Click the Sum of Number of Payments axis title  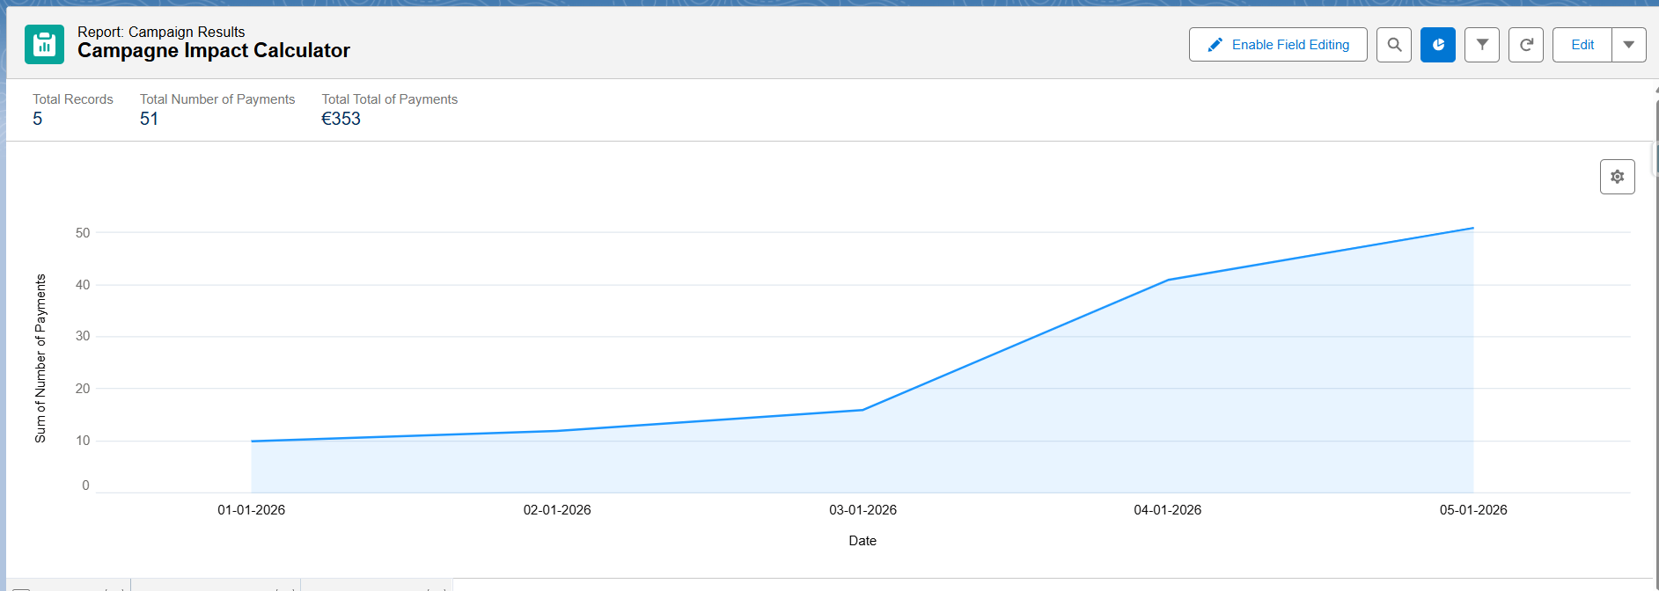[40, 358]
